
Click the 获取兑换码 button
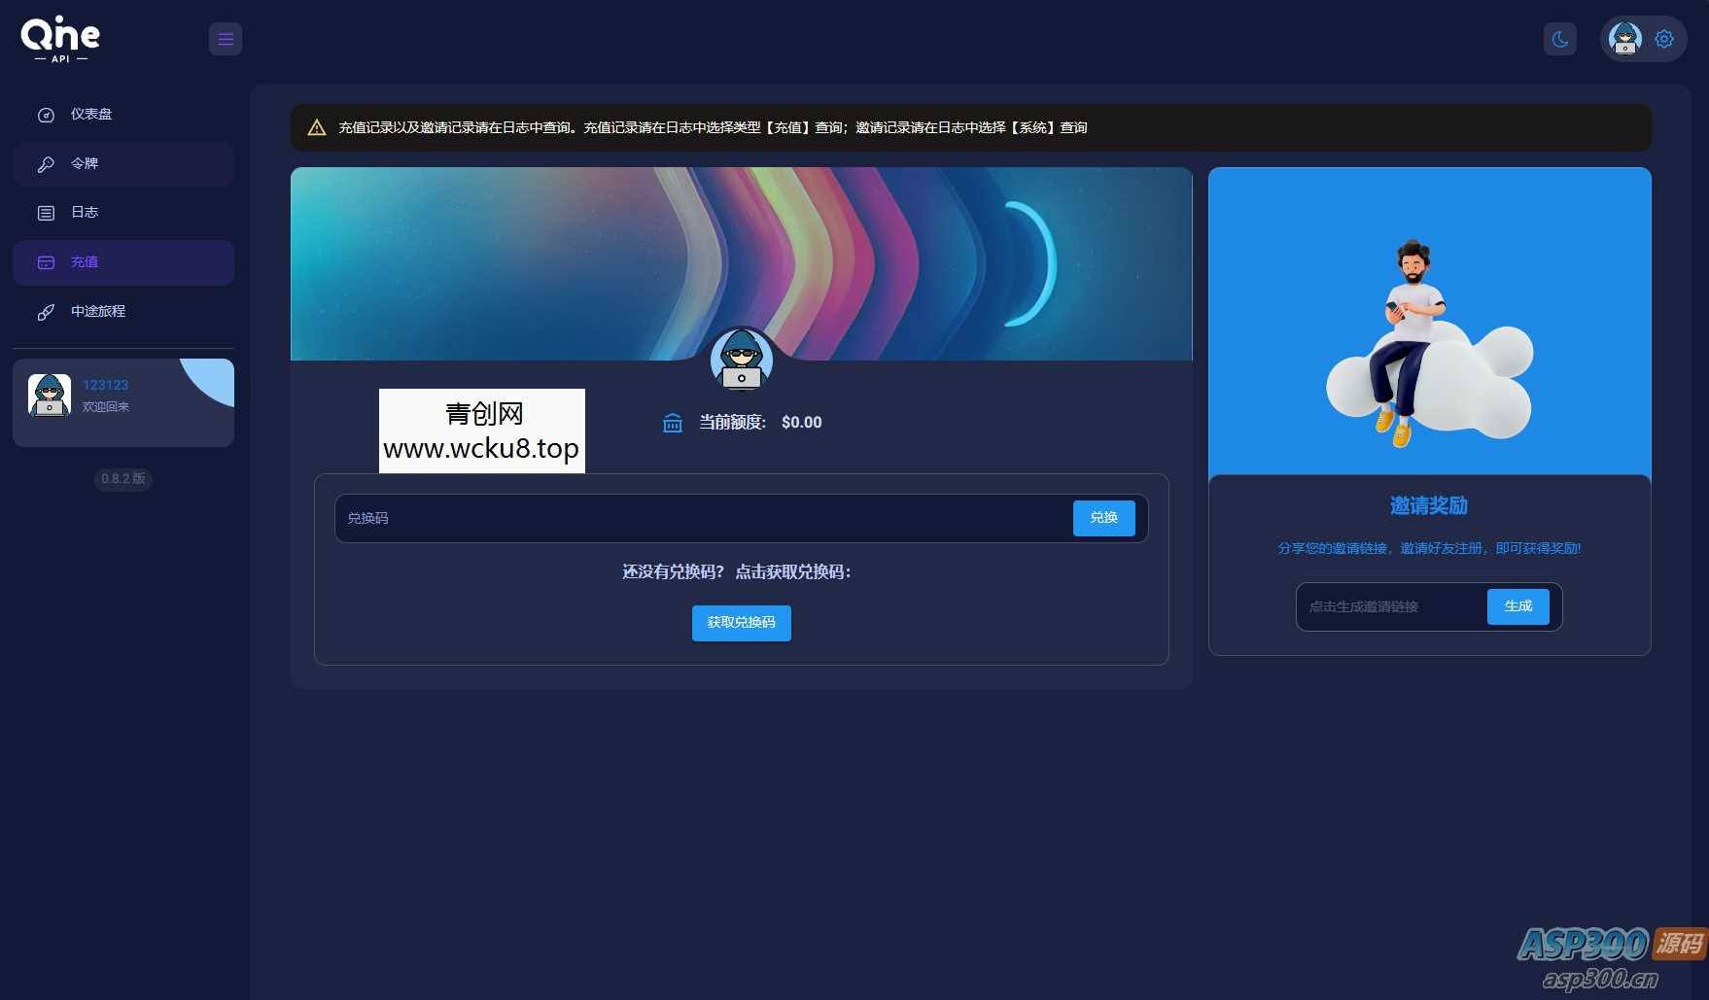(741, 623)
